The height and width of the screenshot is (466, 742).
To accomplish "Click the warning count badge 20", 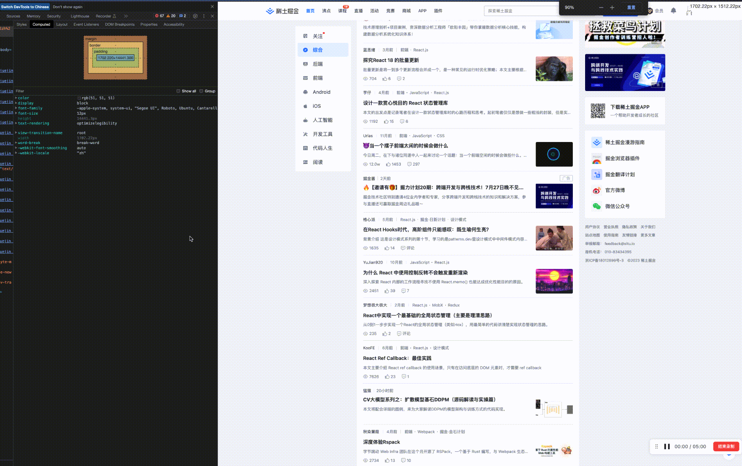I will 171,16.
